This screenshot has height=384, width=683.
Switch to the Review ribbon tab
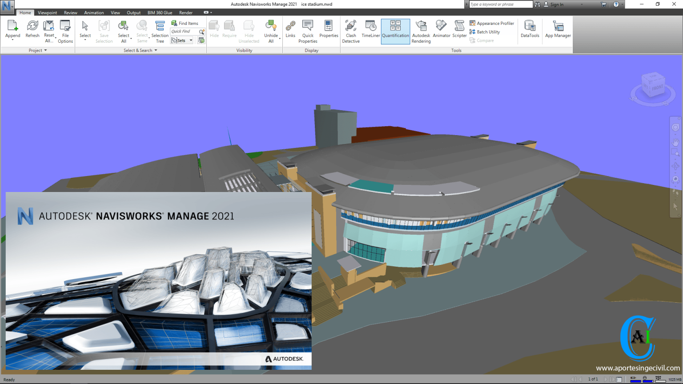(70, 12)
